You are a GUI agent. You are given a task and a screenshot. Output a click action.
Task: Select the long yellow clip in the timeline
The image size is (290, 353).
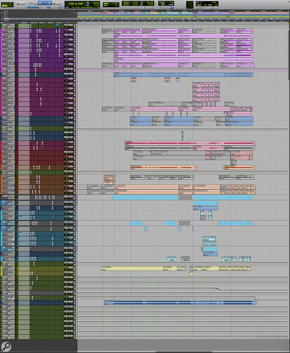tap(132, 268)
